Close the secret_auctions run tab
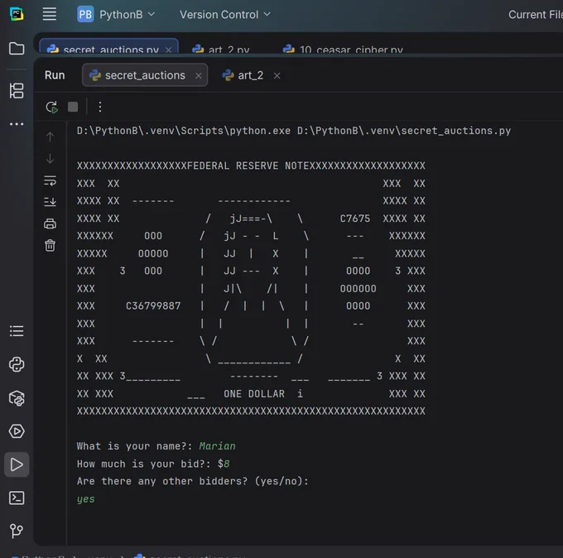 tap(198, 76)
